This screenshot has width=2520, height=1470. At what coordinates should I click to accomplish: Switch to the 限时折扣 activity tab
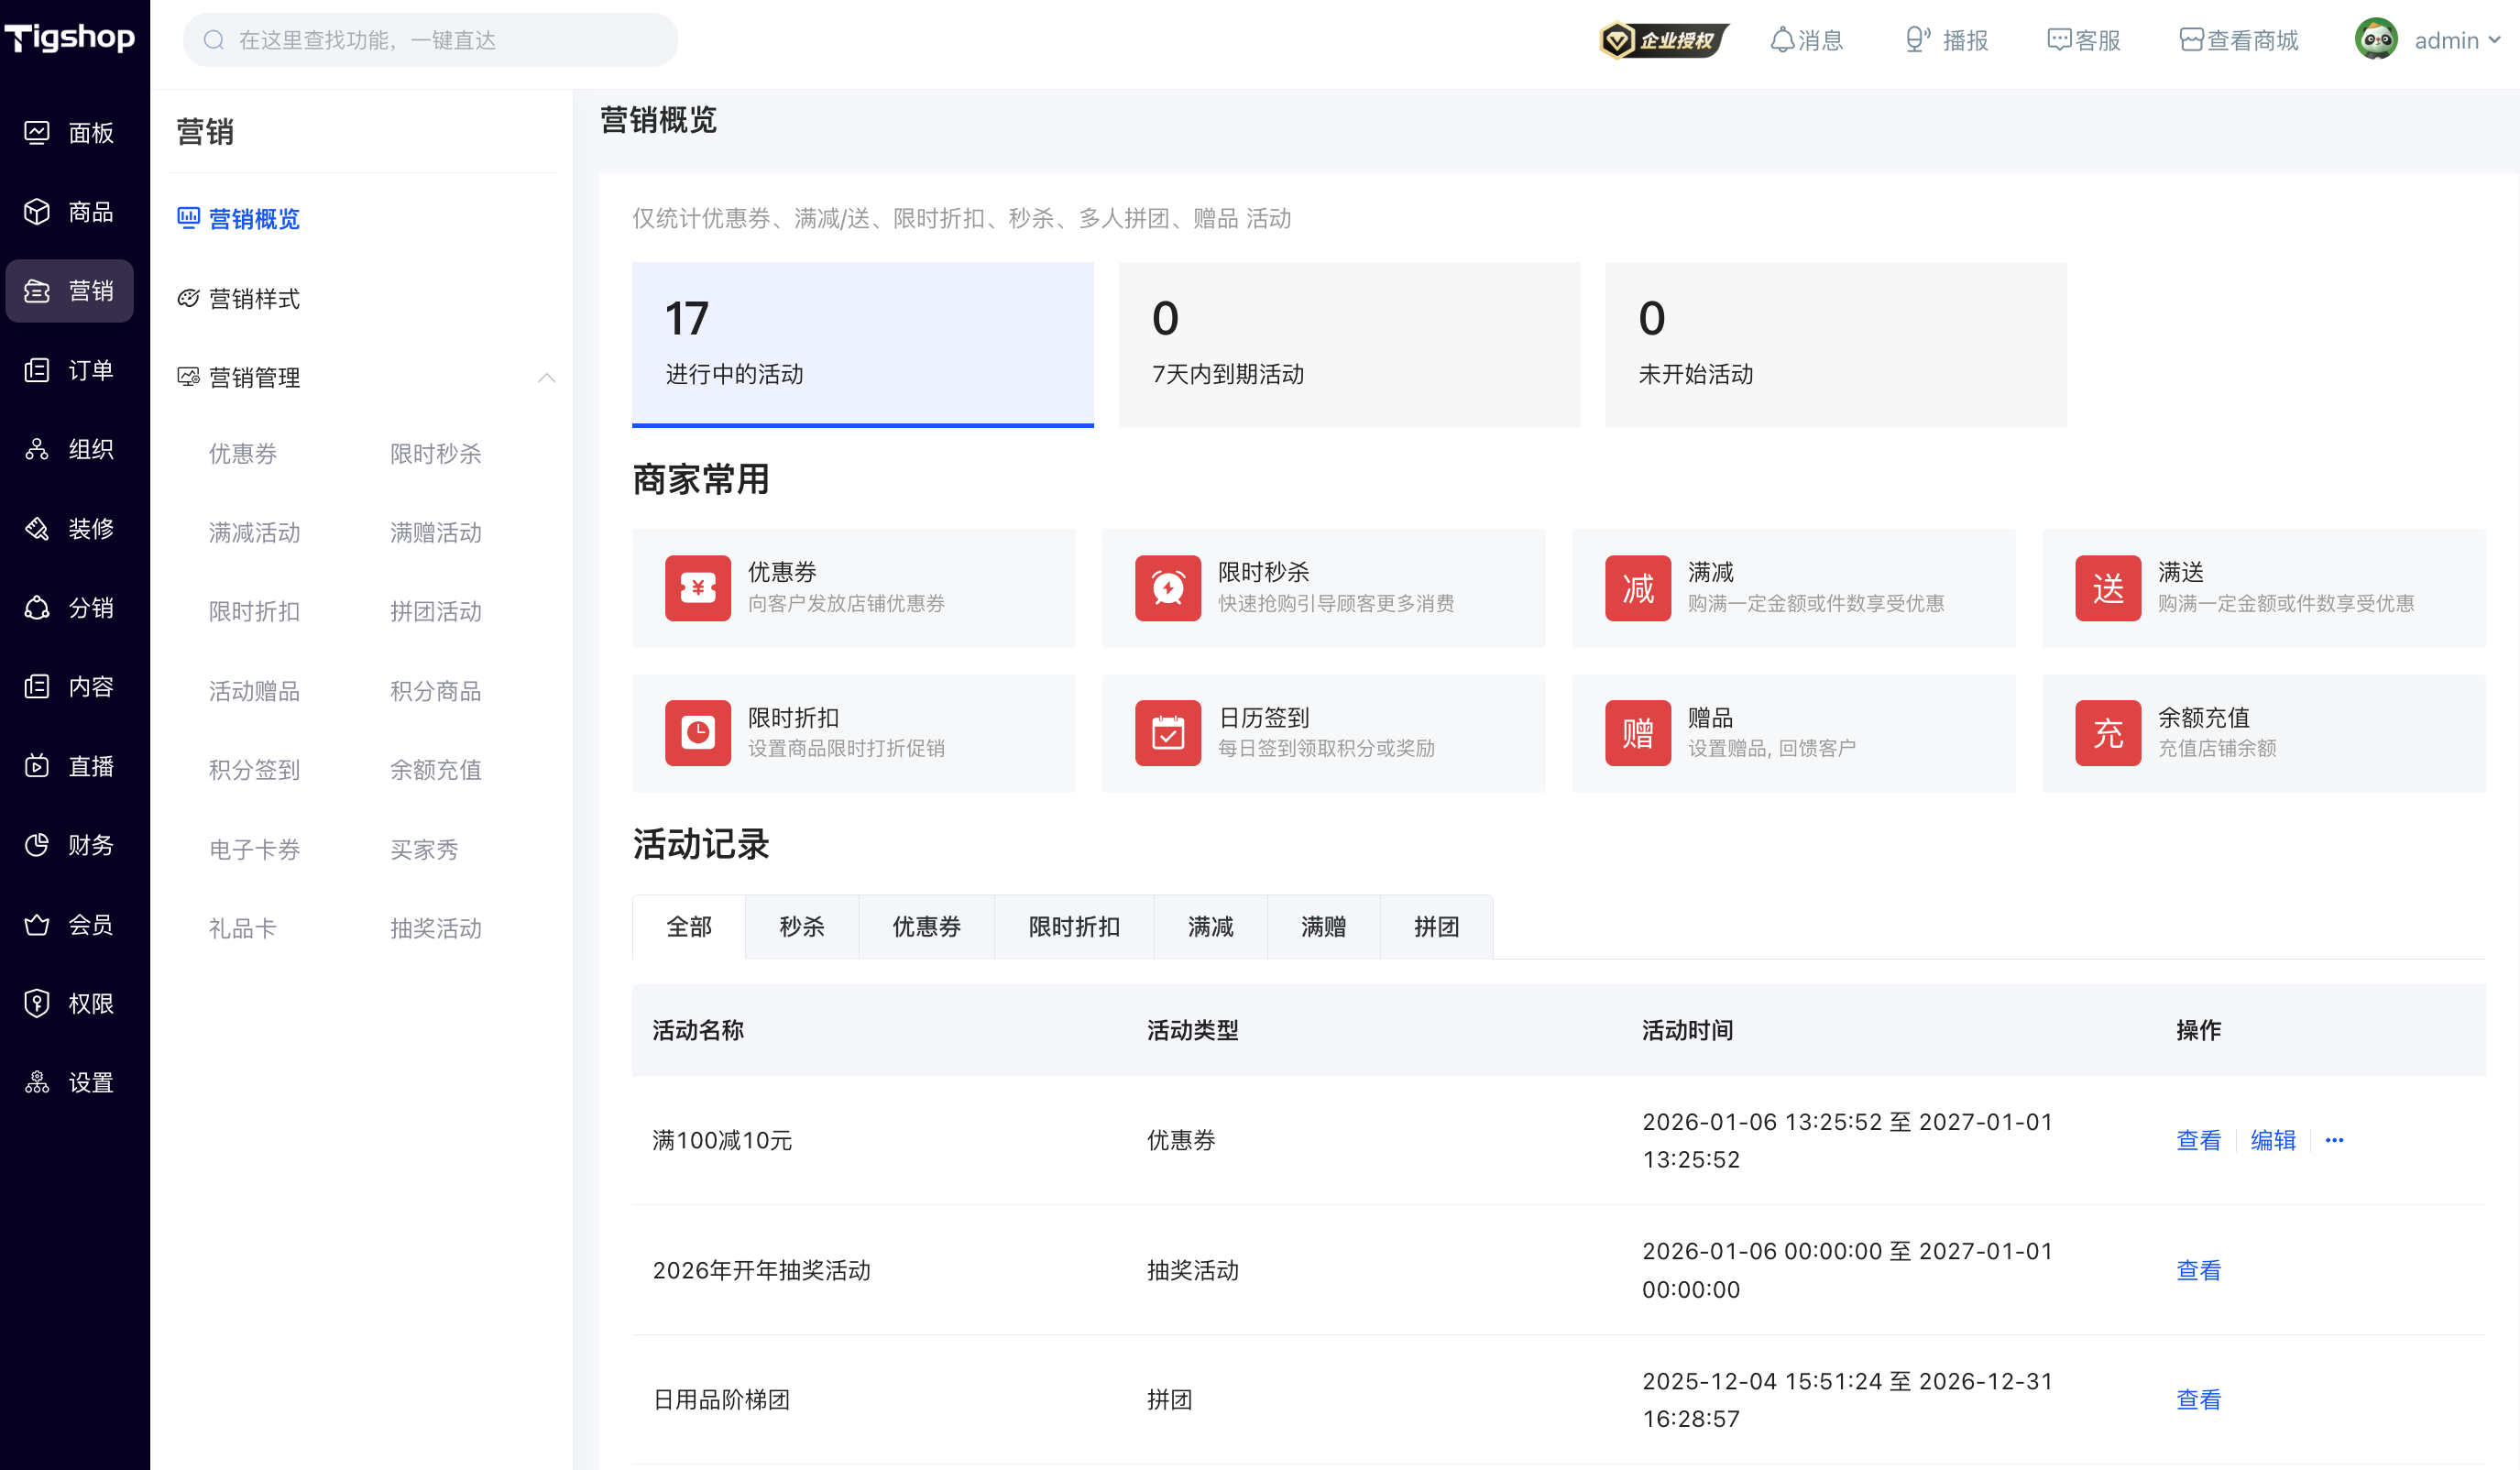click(1074, 927)
